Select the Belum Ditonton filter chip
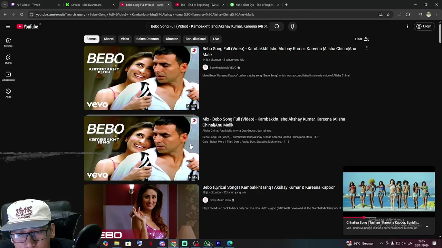Screen dimensions: 442x248 pyautogui.click(x=147, y=39)
